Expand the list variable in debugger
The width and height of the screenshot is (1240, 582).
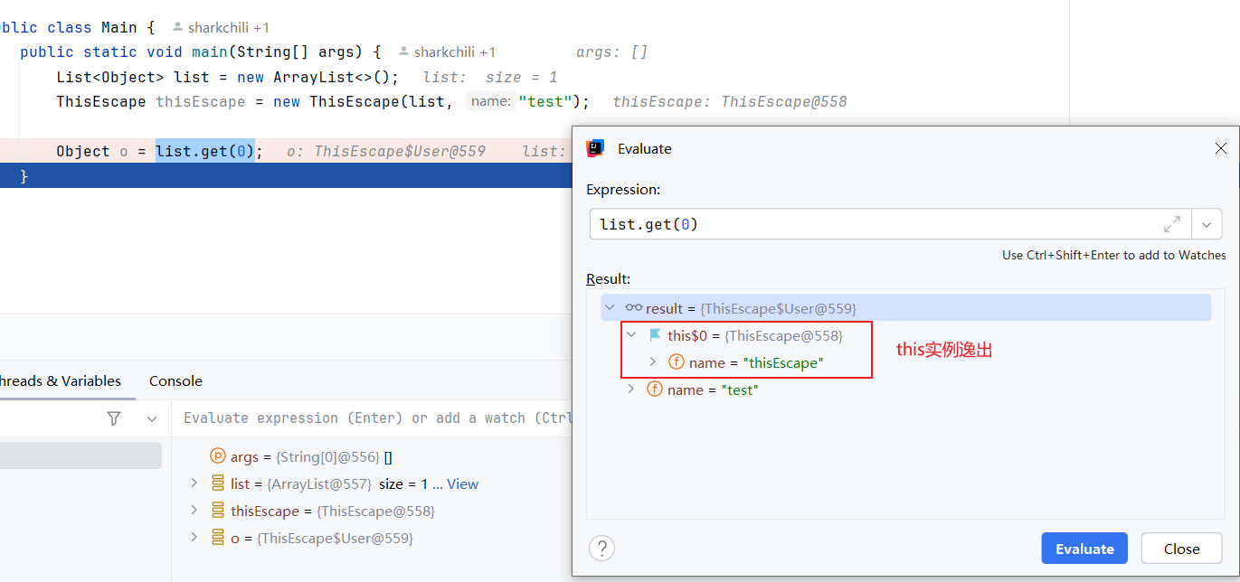click(x=194, y=484)
